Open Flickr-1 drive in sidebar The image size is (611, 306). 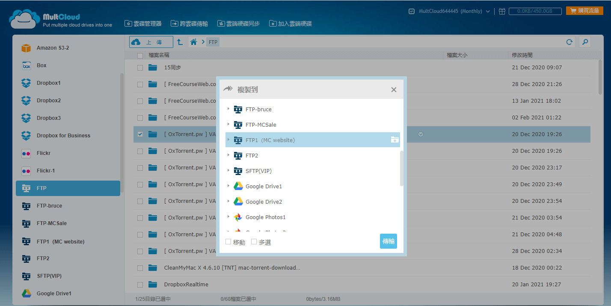(x=68, y=171)
